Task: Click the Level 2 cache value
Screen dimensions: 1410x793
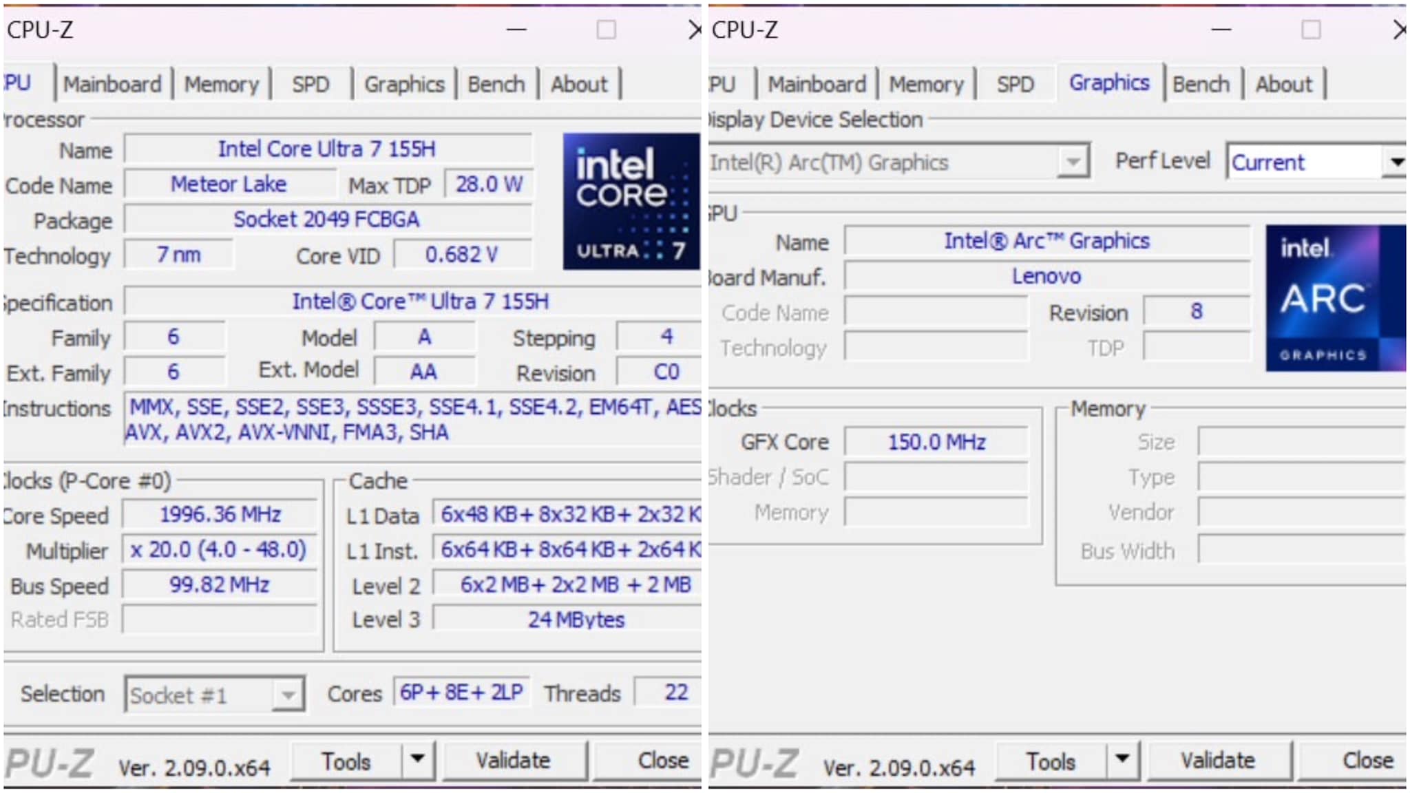Action: [567, 585]
